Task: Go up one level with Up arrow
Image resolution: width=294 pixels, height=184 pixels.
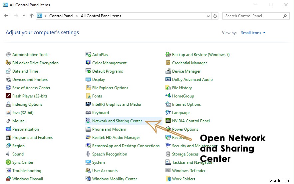Action: (x=32, y=16)
